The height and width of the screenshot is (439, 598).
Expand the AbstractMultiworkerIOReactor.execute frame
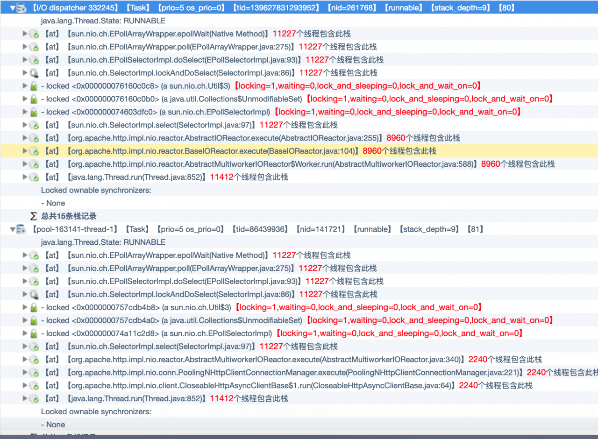coord(25,359)
